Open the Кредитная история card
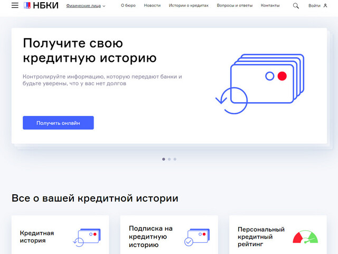Viewport: 338px width, 254px height. (60, 235)
